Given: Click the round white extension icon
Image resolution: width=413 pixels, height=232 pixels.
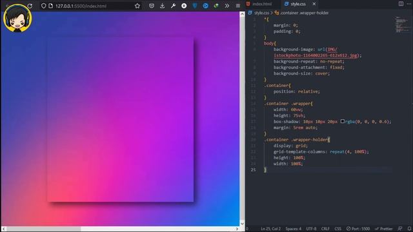Looking at the screenshot, I should coord(184,6).
